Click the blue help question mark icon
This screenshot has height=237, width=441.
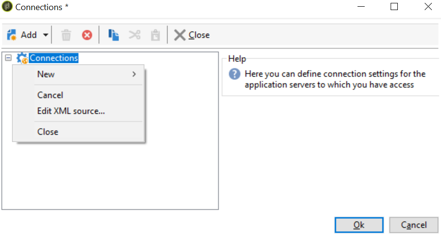pyautogui.click(x=234, y=74)
